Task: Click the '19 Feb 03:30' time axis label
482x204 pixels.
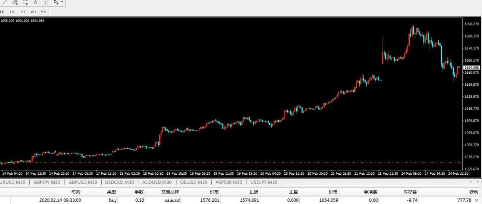Action: pyautogui.click(x=200, y=174)
